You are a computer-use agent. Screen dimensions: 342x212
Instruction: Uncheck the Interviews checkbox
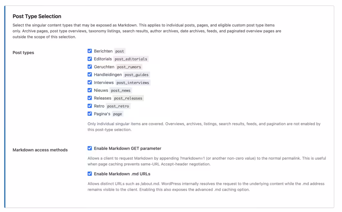tap(90, 82)
